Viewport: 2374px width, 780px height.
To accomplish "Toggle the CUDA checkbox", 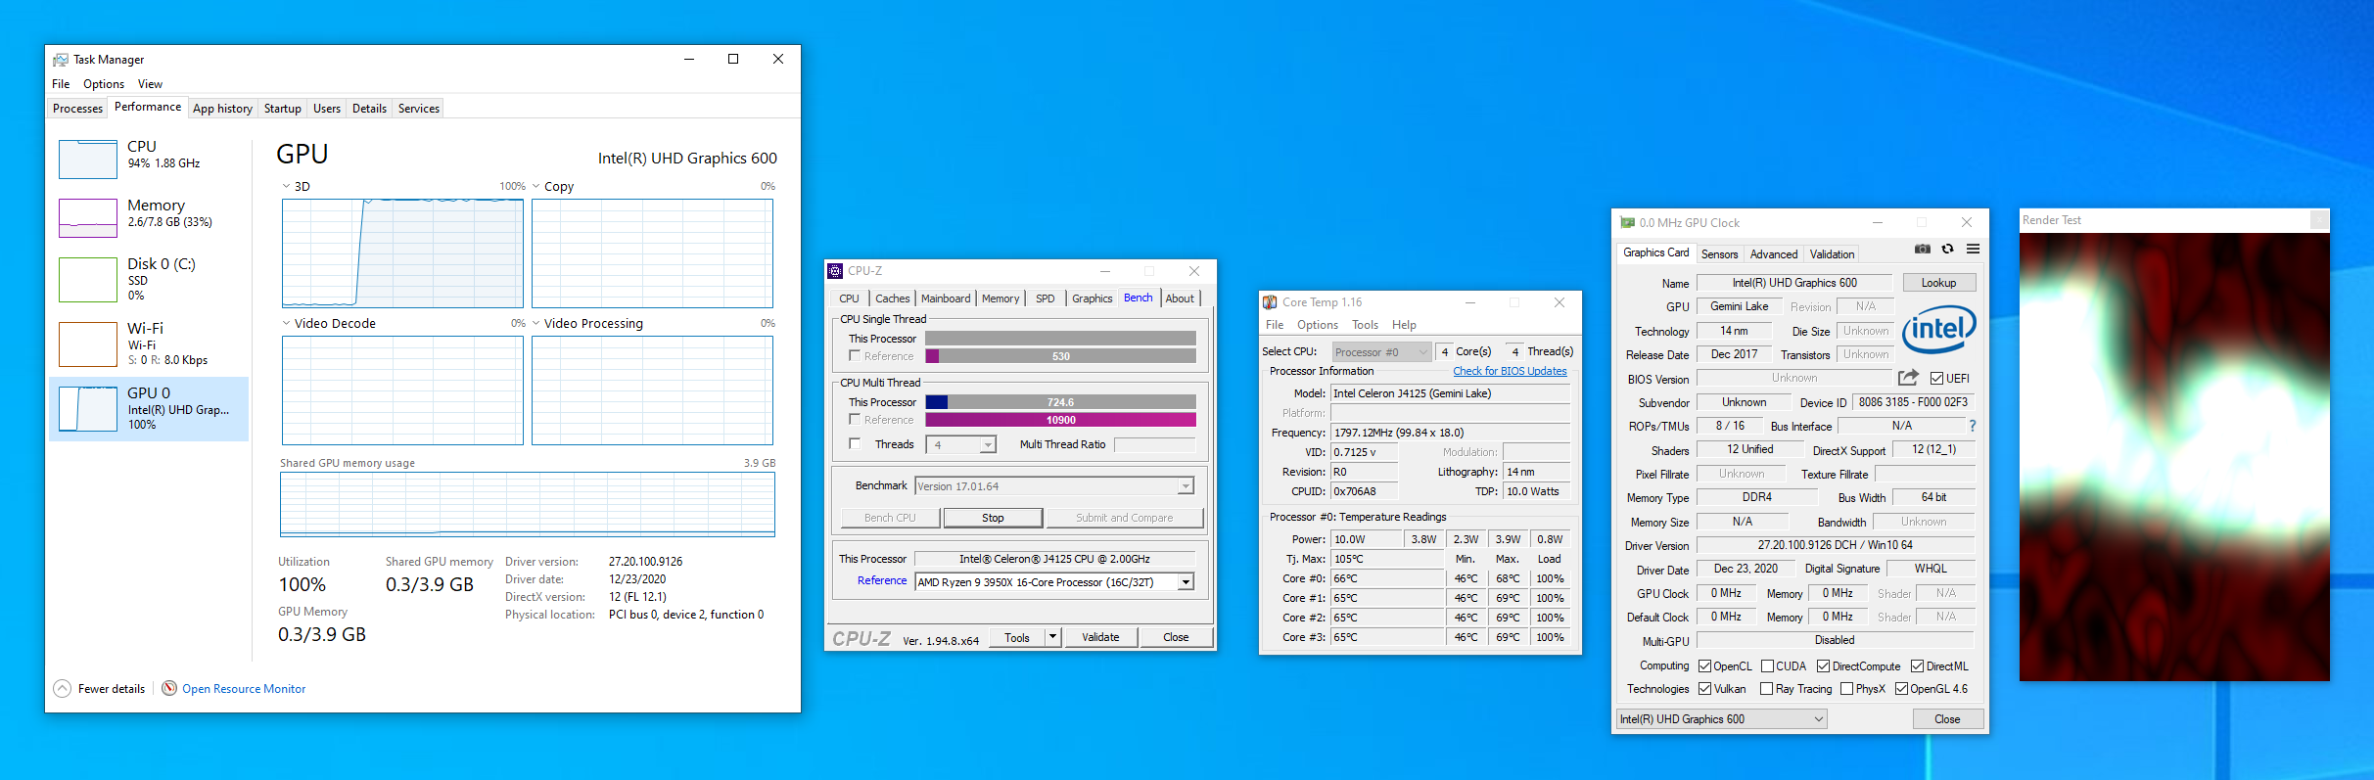I will 1767,666.
